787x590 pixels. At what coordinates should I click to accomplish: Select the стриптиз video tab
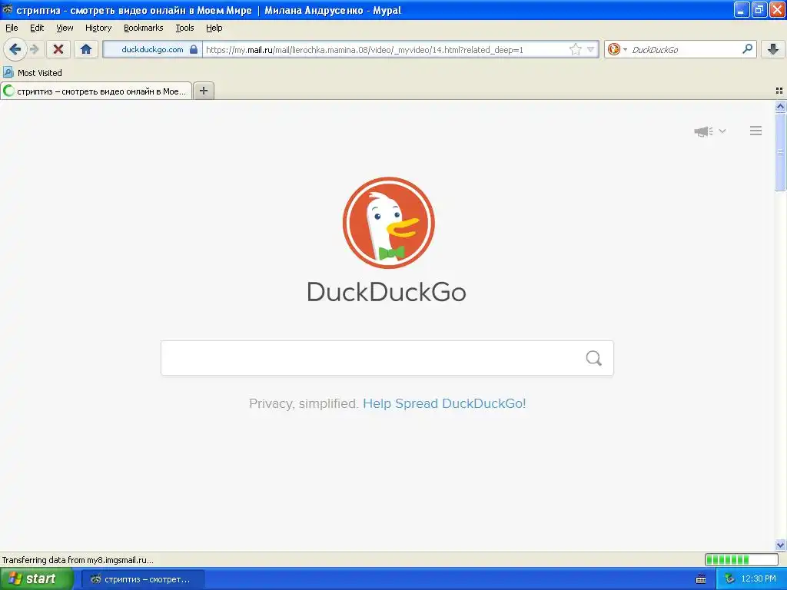click(x=96, y=91)
